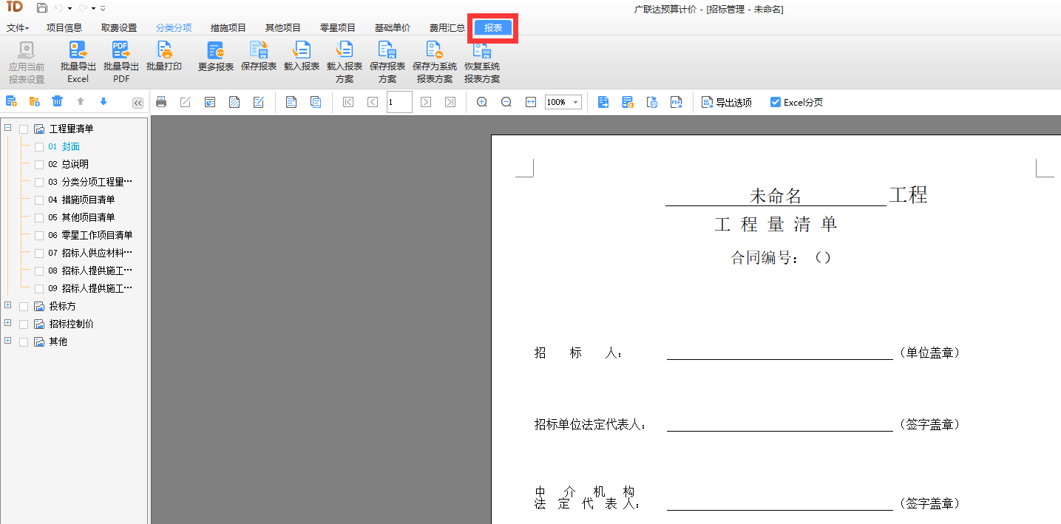Screen dimensions: 1061x524
Task: Open the 文件 menu
Action: 16,27
